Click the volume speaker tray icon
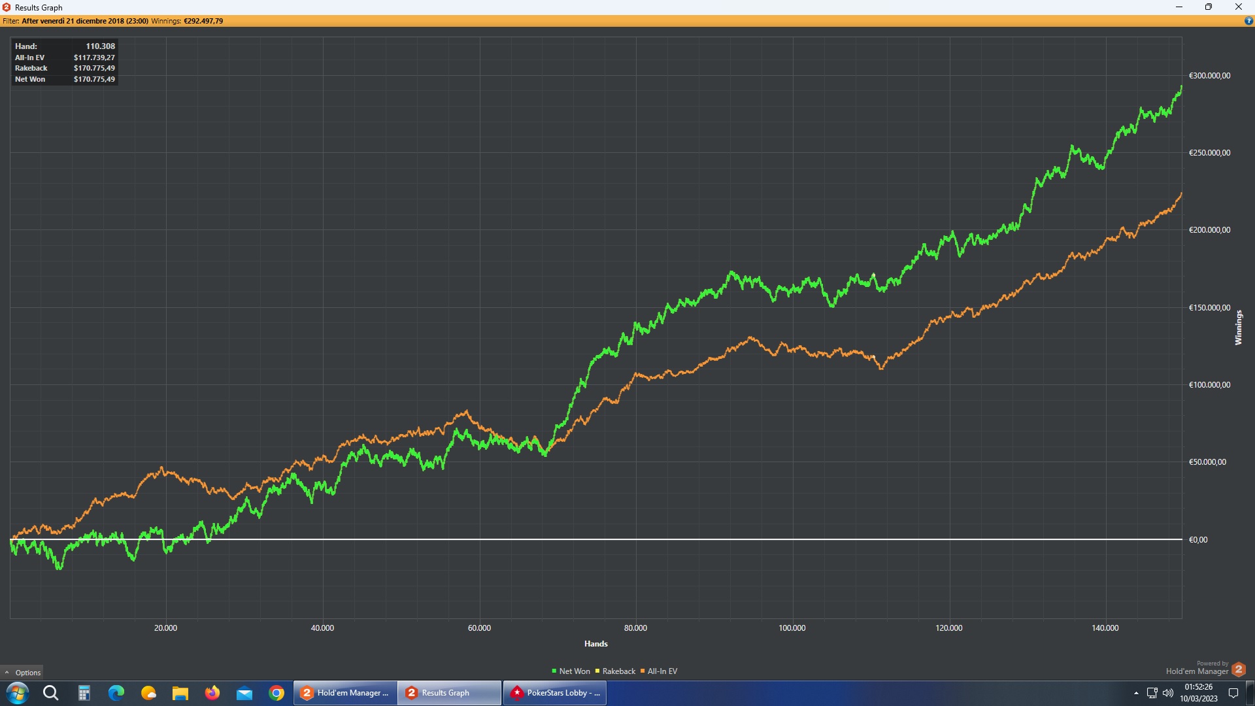1255x706 pixels. 1168,693
